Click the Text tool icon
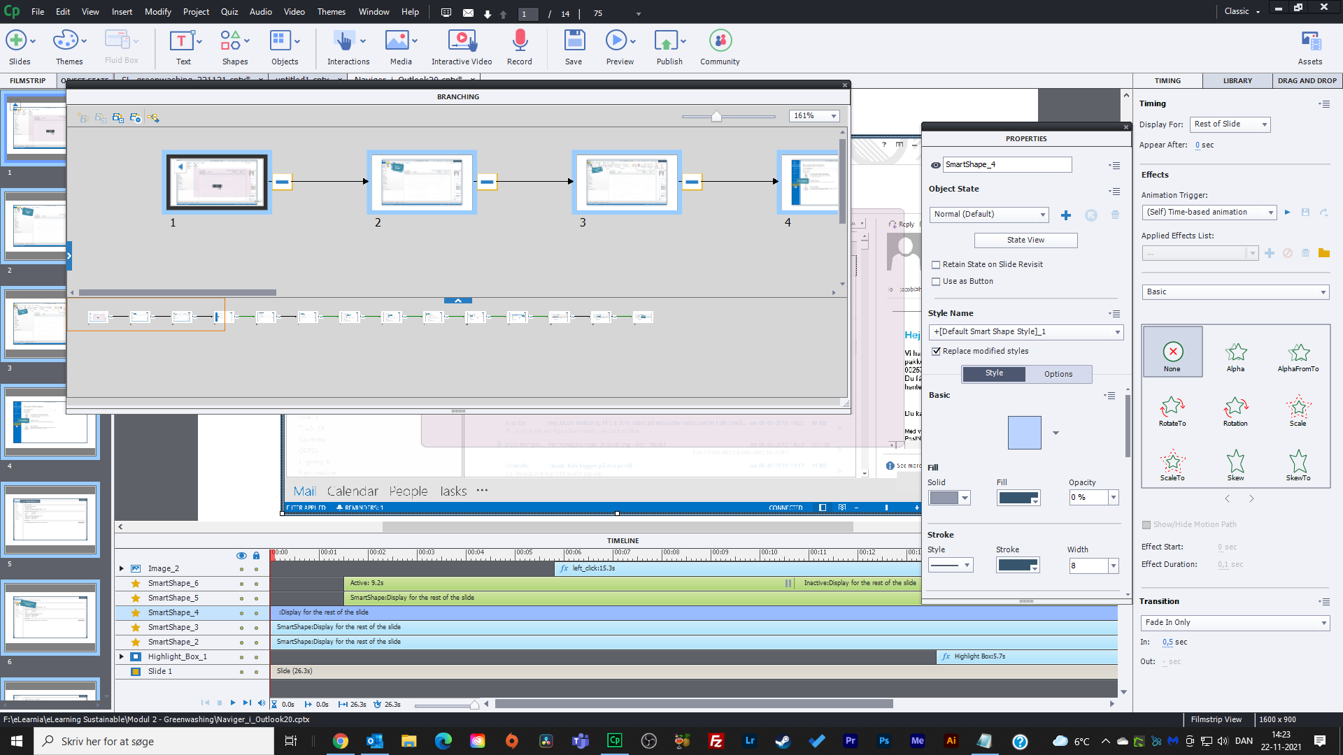The width and height of the screenshot is (1343, 755). 182,41
